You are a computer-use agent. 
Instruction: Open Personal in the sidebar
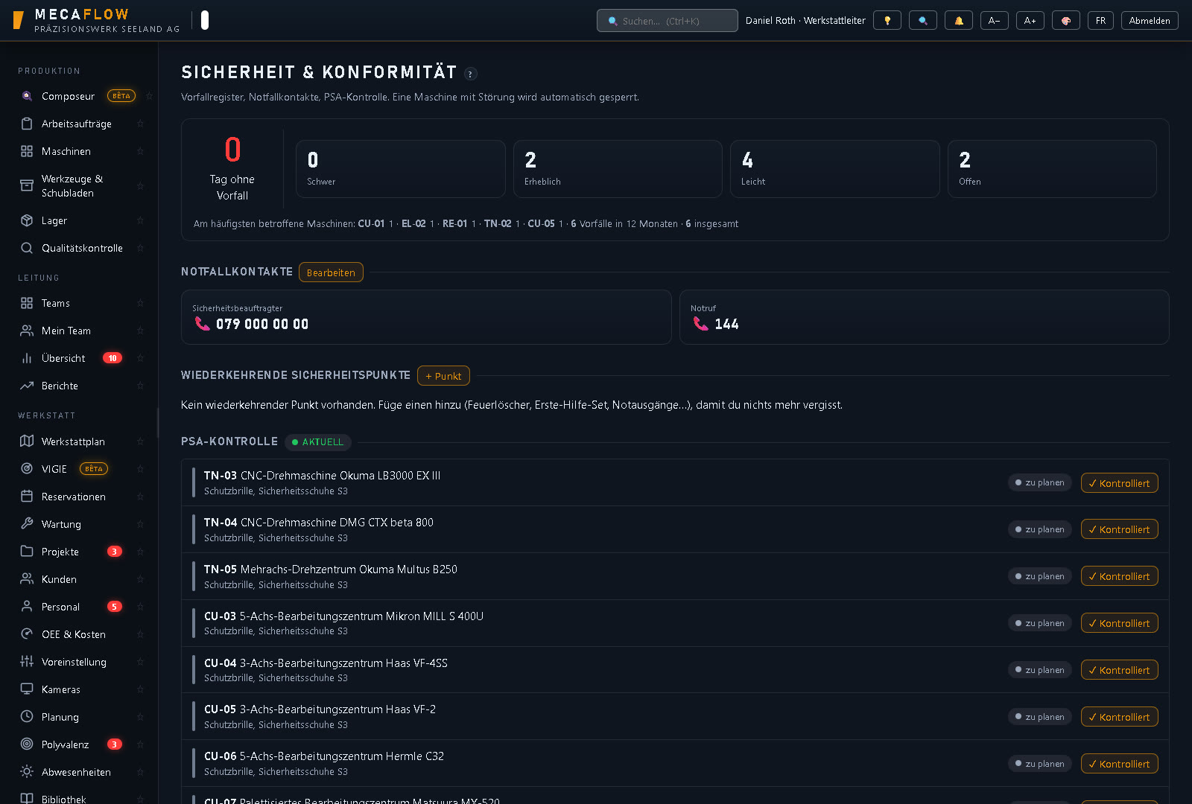coord(79,607)
